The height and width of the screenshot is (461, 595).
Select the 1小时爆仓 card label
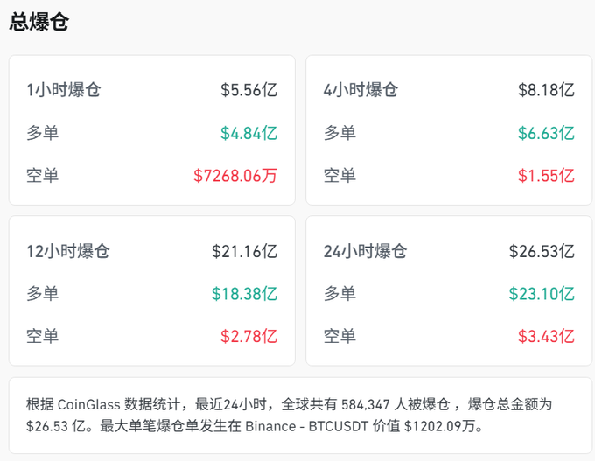[64, 89]
